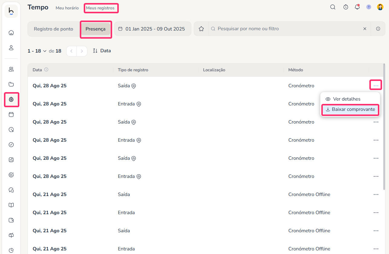Open the stopwatch time-tracking sidebar icon
The image size is (389, 254).
point(11,99)
